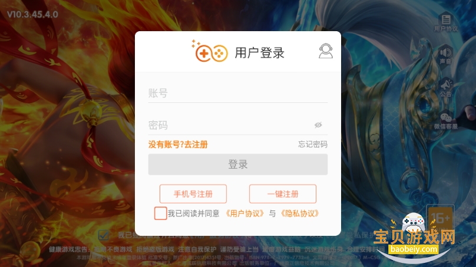This screenshot has height=267, width=476.
Task: Open the 《隐私协议》 link
Action: point(300,213)
